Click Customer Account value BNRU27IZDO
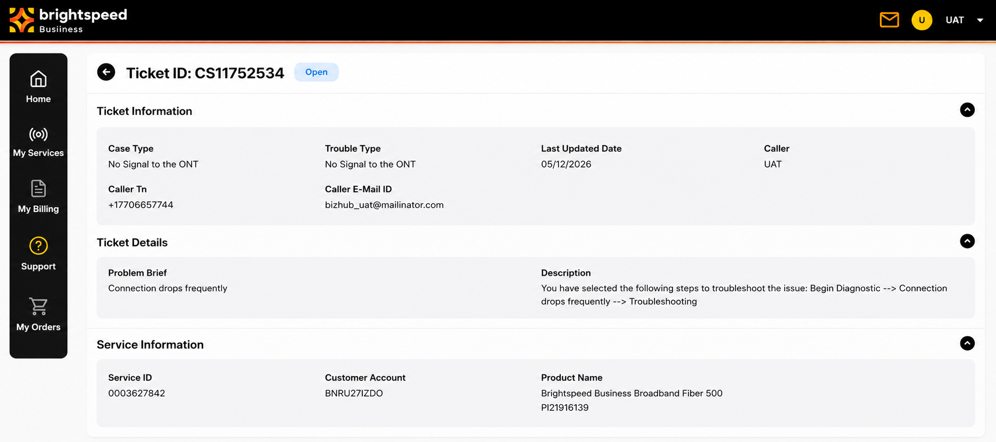The height and width of the screenshot is (442, 996). point(354,393)
